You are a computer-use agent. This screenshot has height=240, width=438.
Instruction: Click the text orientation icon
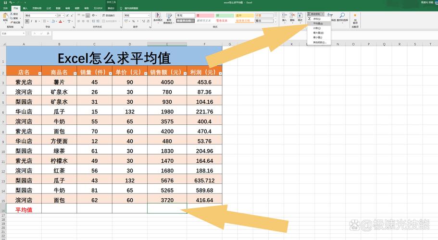93,15
